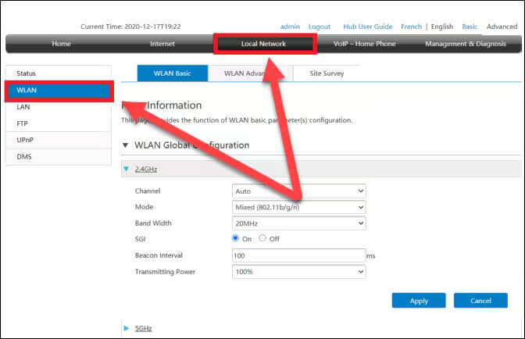Select SGI On radio button

click(236, 238)
